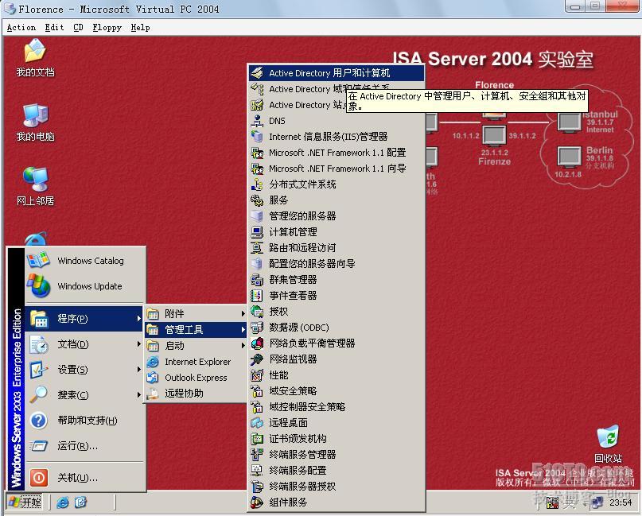Click the Services (服务) gear icon
The height and width of the screenshot is (516, 642).
pyautogui.click(x=257, y=200)
